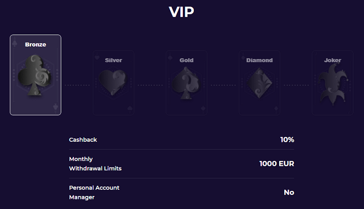Click the Bronze club emblem icon

click(x=35, y=75)
